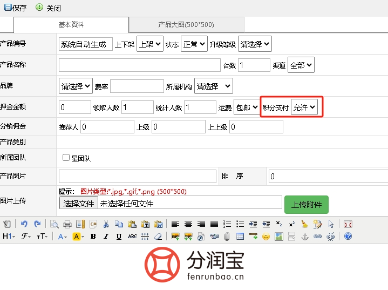Image resolution: width=388 pixels, height=290 pixels.
Task: Open the text color picker
Action: tap(63, 236)
